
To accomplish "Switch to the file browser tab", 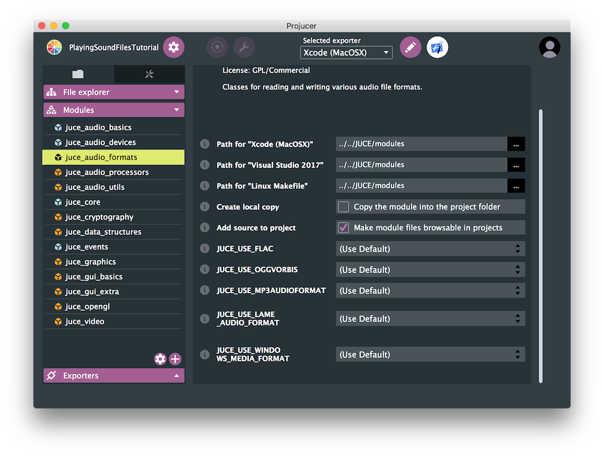I will pyautogui.click(x=78, y=75).
